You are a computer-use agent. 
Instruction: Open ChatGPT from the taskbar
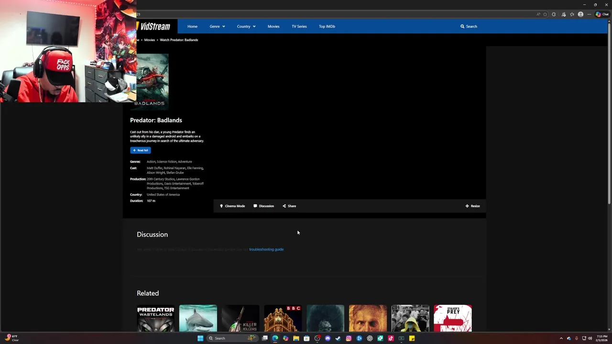pos(370,338)
